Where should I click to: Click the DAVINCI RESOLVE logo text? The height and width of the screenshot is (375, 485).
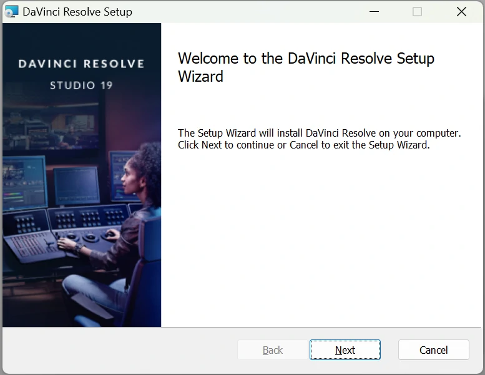81,64
